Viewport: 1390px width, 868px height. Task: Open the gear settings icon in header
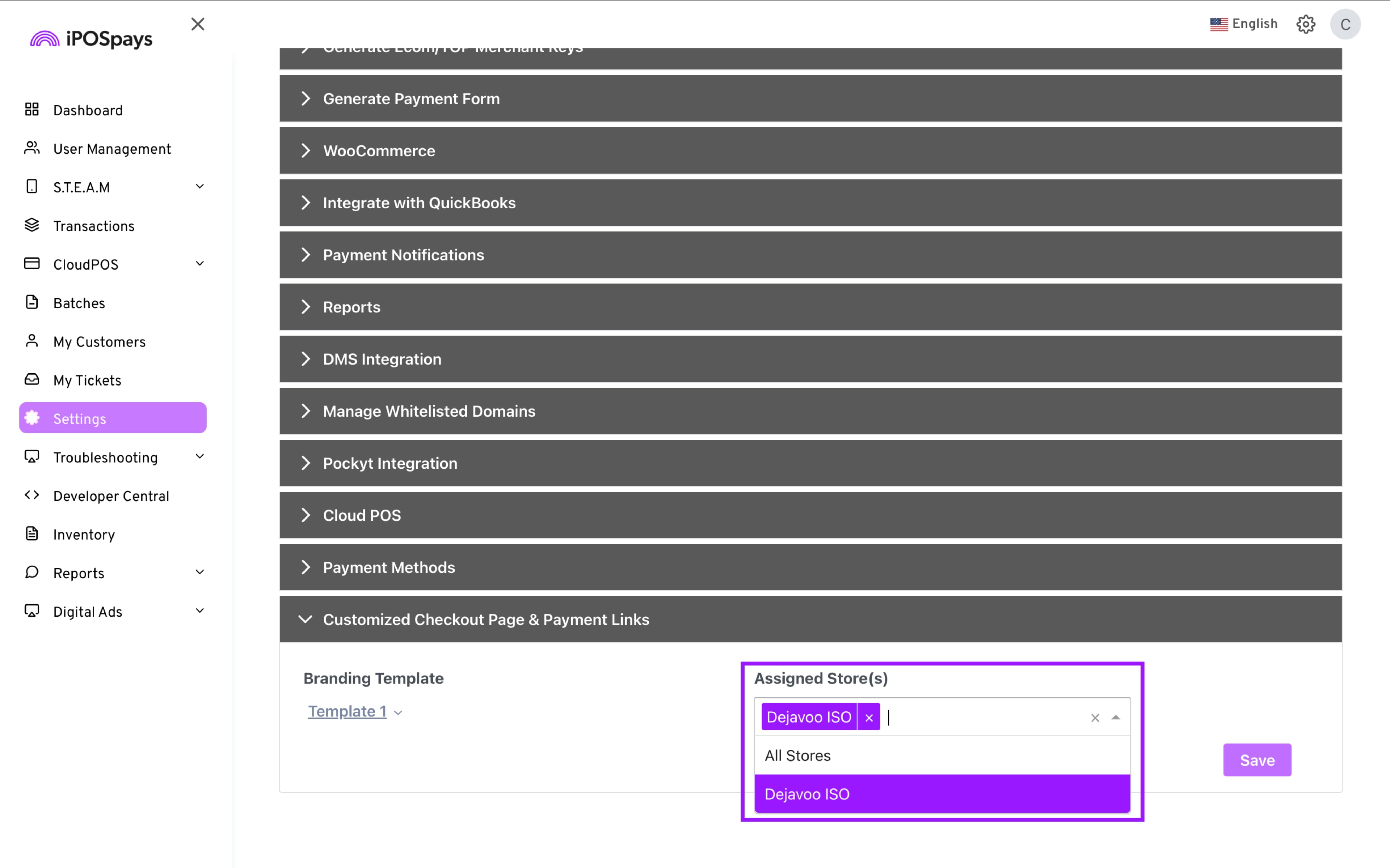point(1306,24)
